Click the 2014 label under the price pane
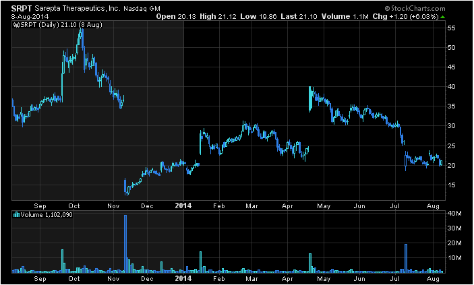The height and width of the screenshot is (285, 474). [183, 205]
